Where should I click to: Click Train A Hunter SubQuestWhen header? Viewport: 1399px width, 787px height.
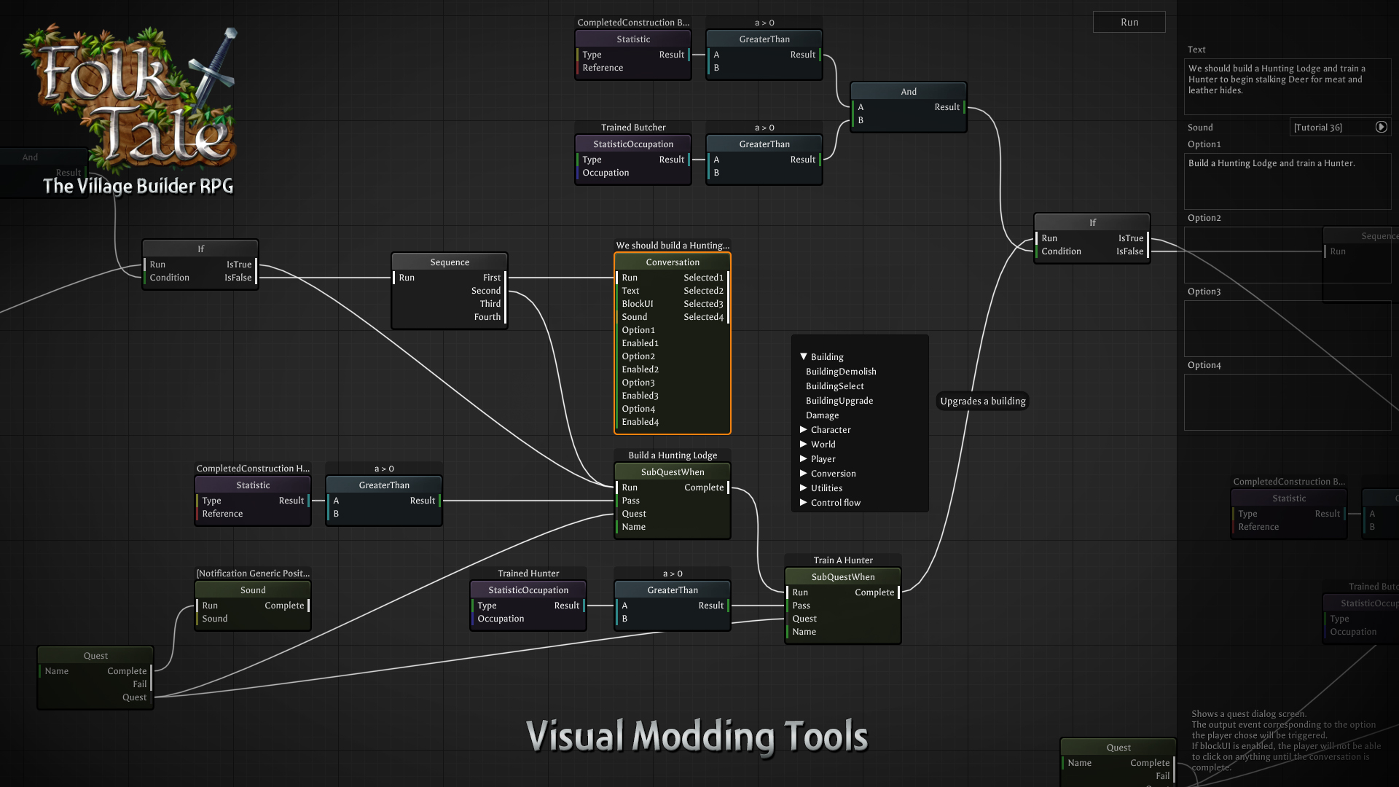(x=842, y=576)
